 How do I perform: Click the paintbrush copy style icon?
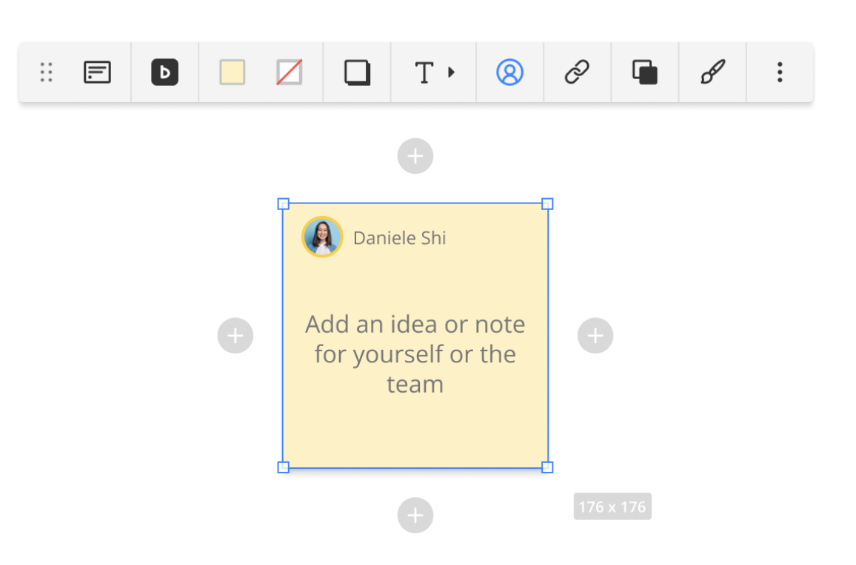coord(712,72)
